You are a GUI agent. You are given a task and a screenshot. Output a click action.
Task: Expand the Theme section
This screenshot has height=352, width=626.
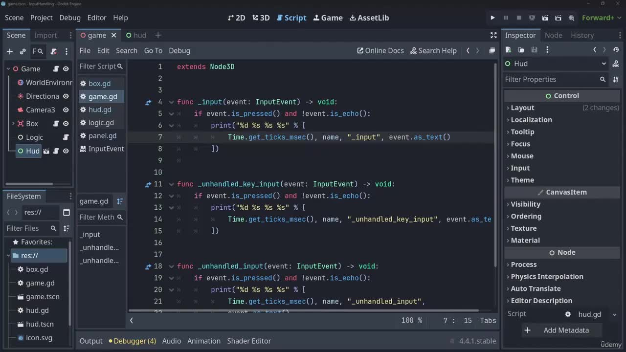562,180
